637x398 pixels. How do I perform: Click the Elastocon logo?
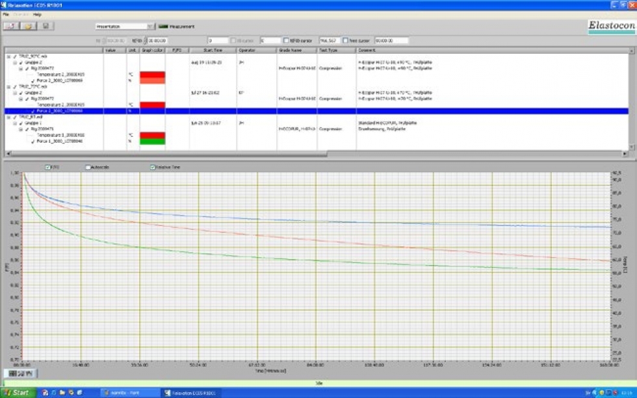pyautogui.click(x=611, y=25)
